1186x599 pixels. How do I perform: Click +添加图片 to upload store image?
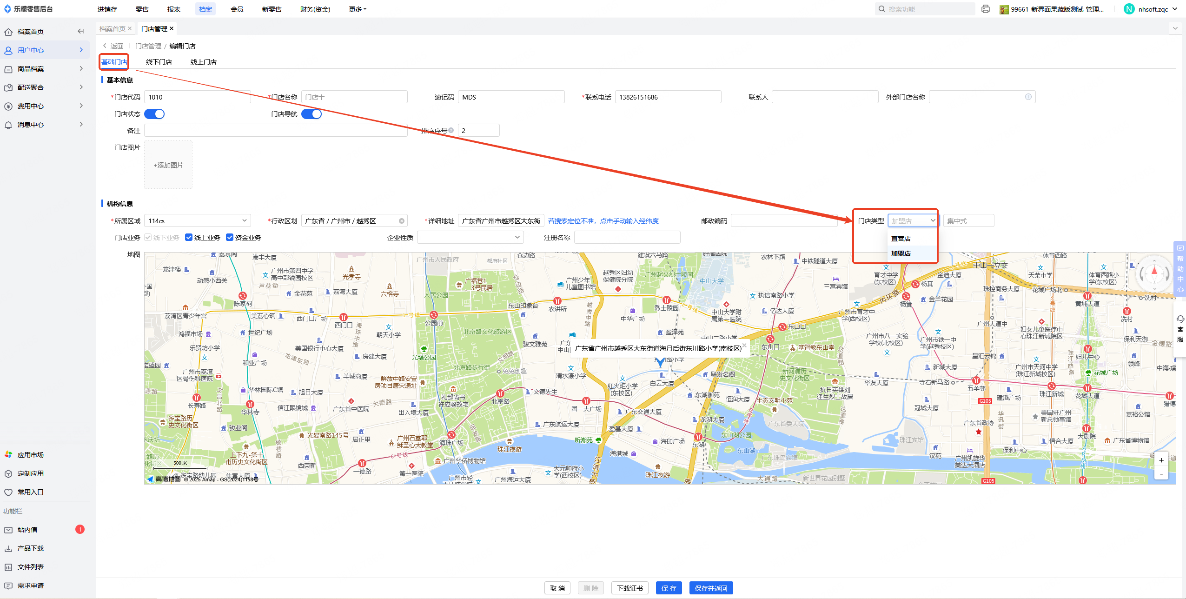click(x=168, y=165)
